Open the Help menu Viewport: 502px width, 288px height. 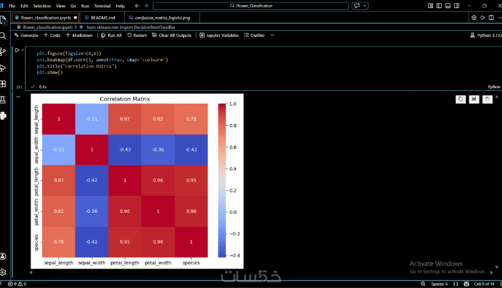pyautogui.click(x=120, y=6)
